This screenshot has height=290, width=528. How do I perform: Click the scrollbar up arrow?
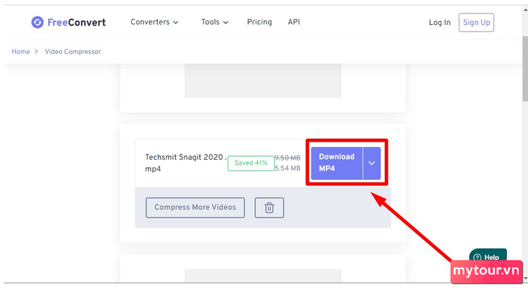(525, 10)
